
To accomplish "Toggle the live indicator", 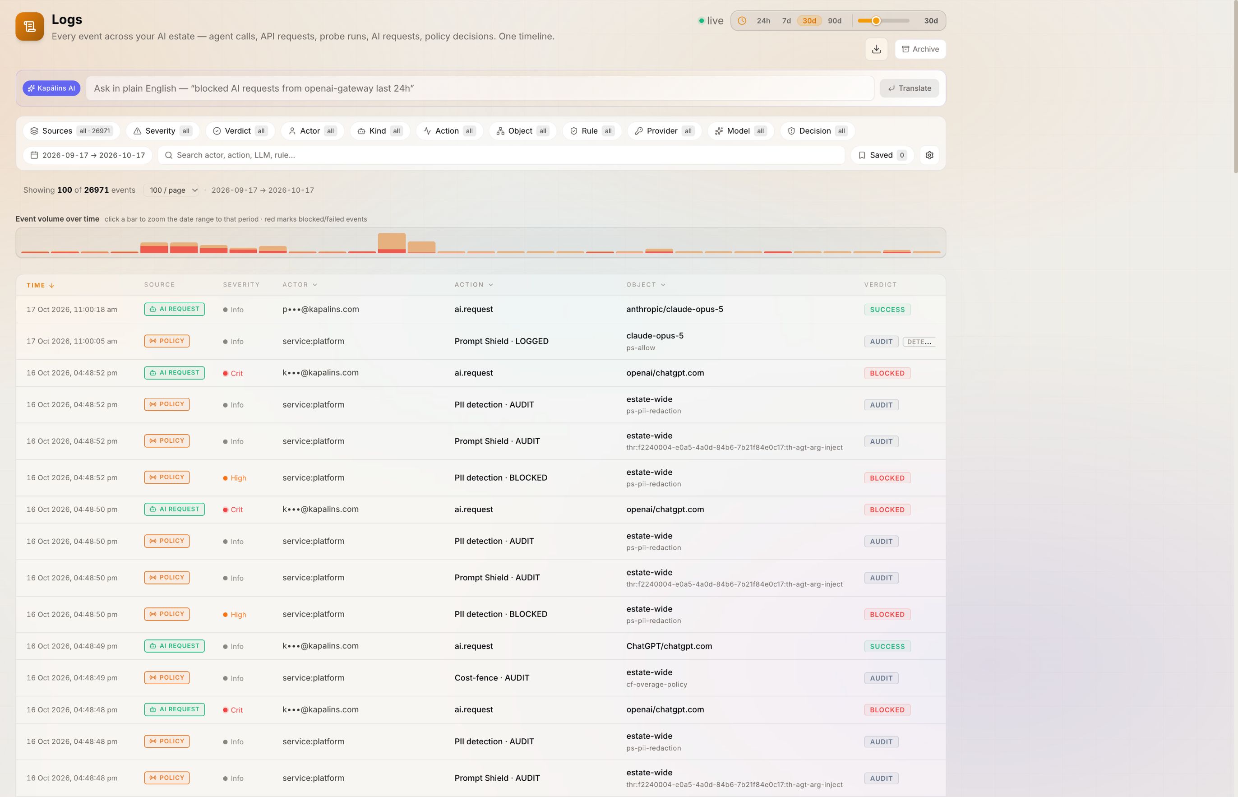I will 711,21.
